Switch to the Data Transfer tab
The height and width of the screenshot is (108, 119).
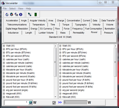108,21
